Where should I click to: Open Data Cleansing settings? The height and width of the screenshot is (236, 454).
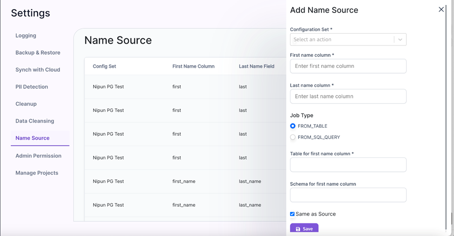click(35, 121)
